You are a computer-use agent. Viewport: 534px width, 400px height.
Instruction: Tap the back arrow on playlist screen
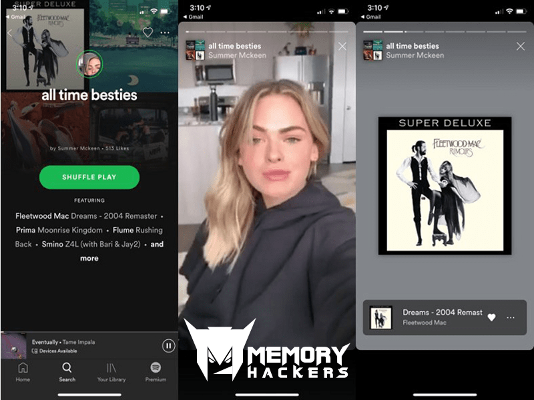coord(9,33)
